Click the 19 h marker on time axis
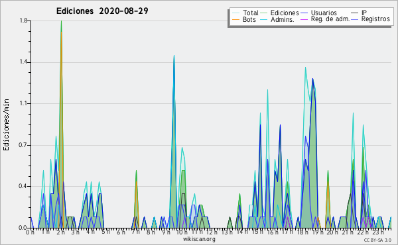 pos(317,232)
